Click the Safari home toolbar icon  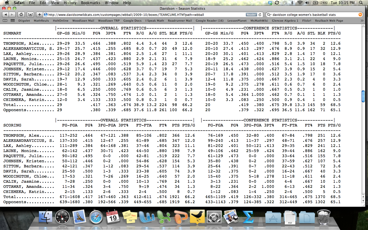[x=21, y=15]
